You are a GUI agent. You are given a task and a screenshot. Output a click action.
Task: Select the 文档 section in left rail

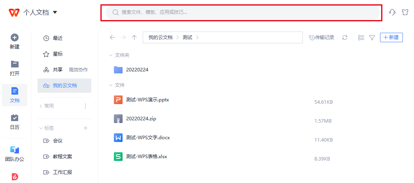pos(15,95)
